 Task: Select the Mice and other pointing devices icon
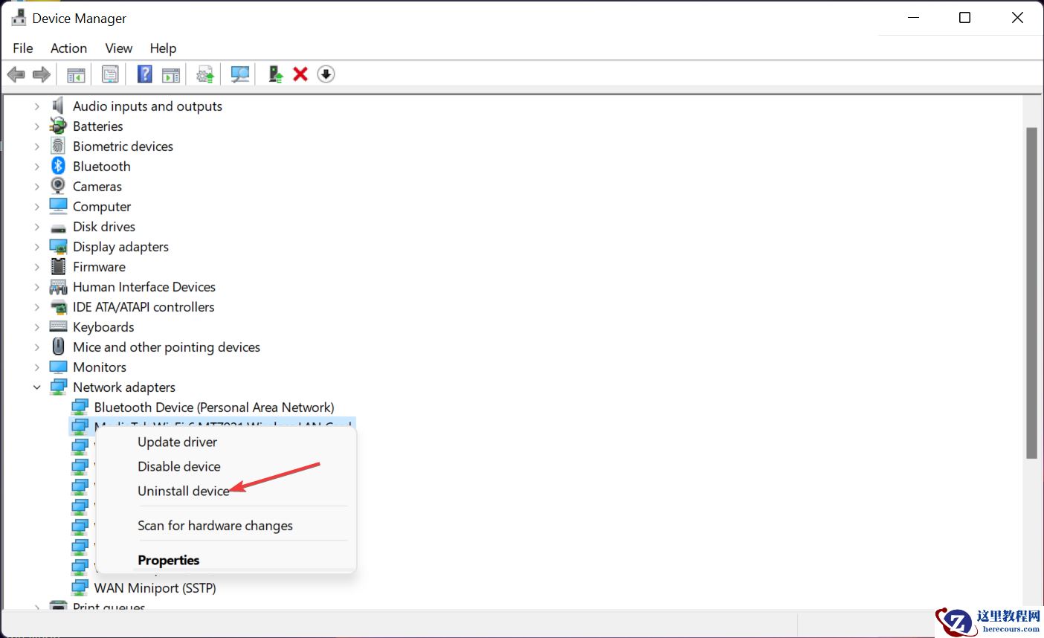pyautogui.click(x=58, y=347)
